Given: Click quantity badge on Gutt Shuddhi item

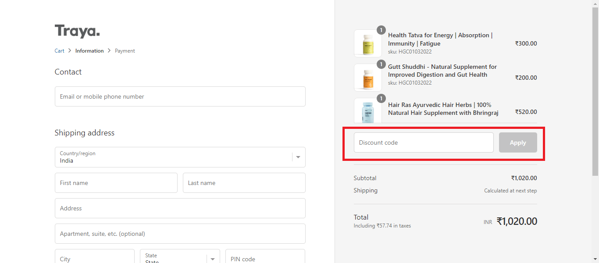Looking at the screenshot, I should pyautogui.click(x=381, y=64).
